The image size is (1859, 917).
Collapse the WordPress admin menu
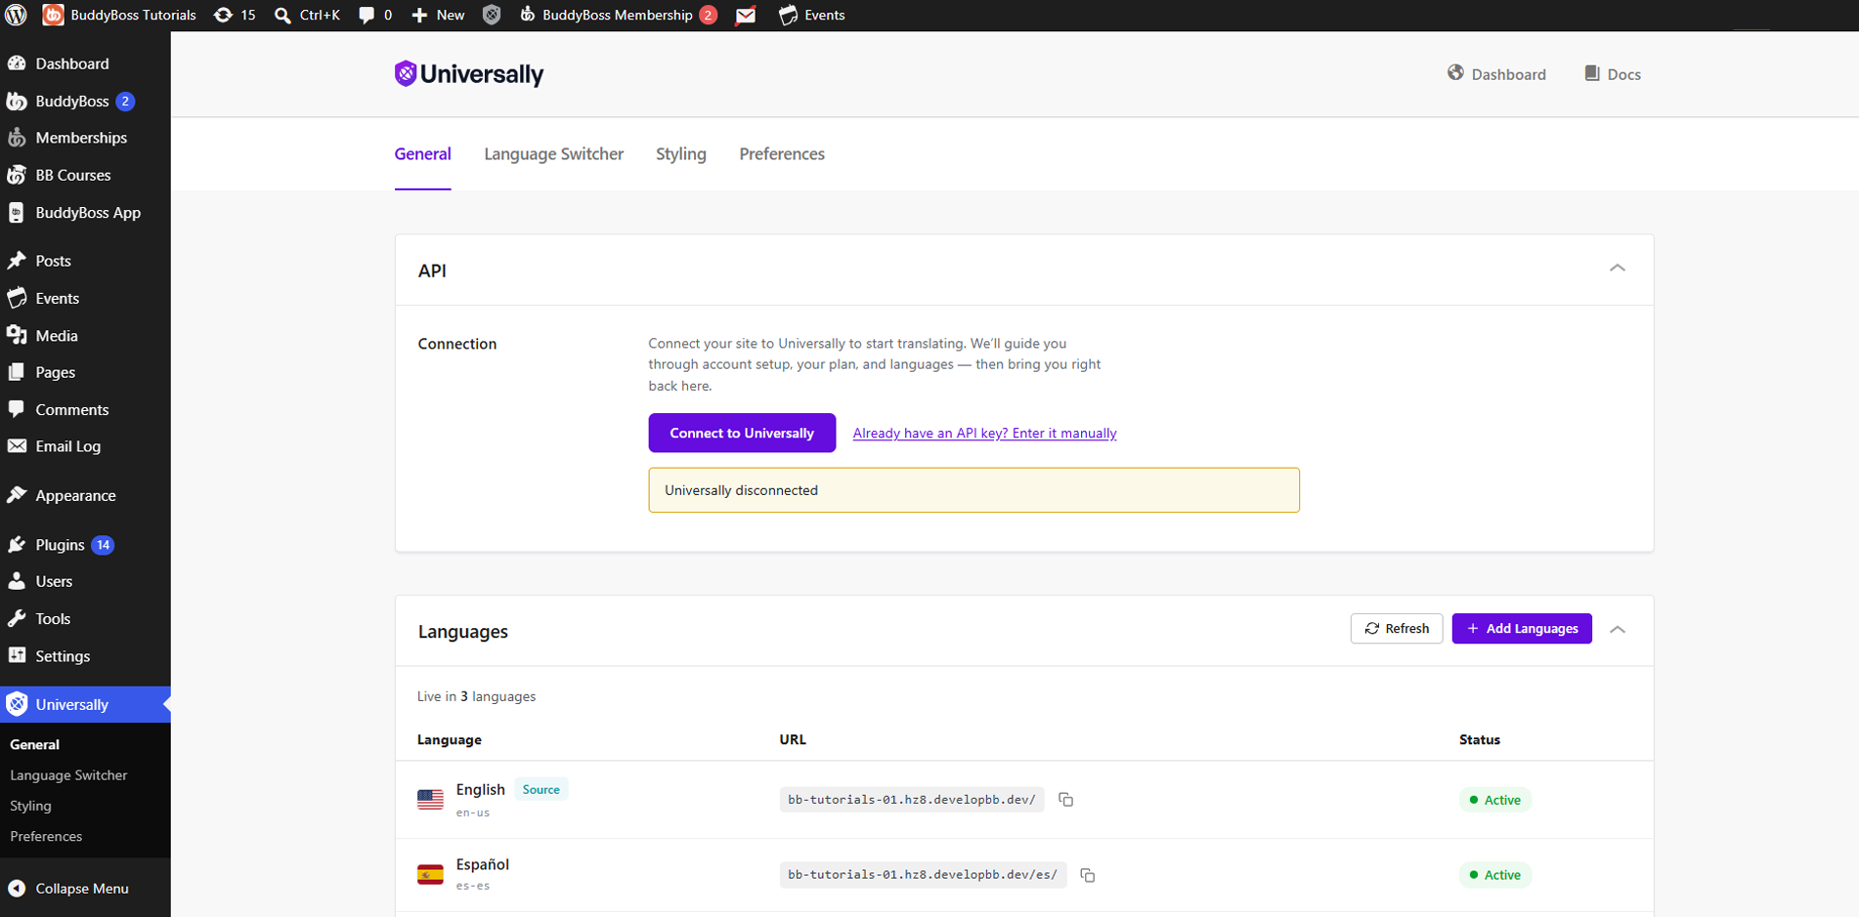click(x=68, y=889)
